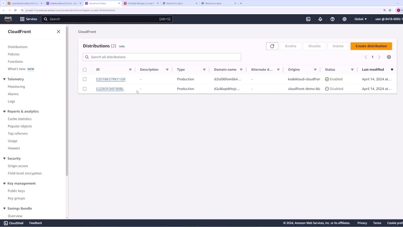The width and height of the screenshot is (403, 227).
Task: Focus the AWS console search bar
Action: click(x=107, y=19)
